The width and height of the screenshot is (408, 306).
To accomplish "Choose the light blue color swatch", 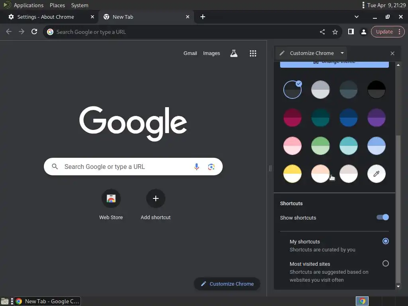I will click(x=376, y=146).
